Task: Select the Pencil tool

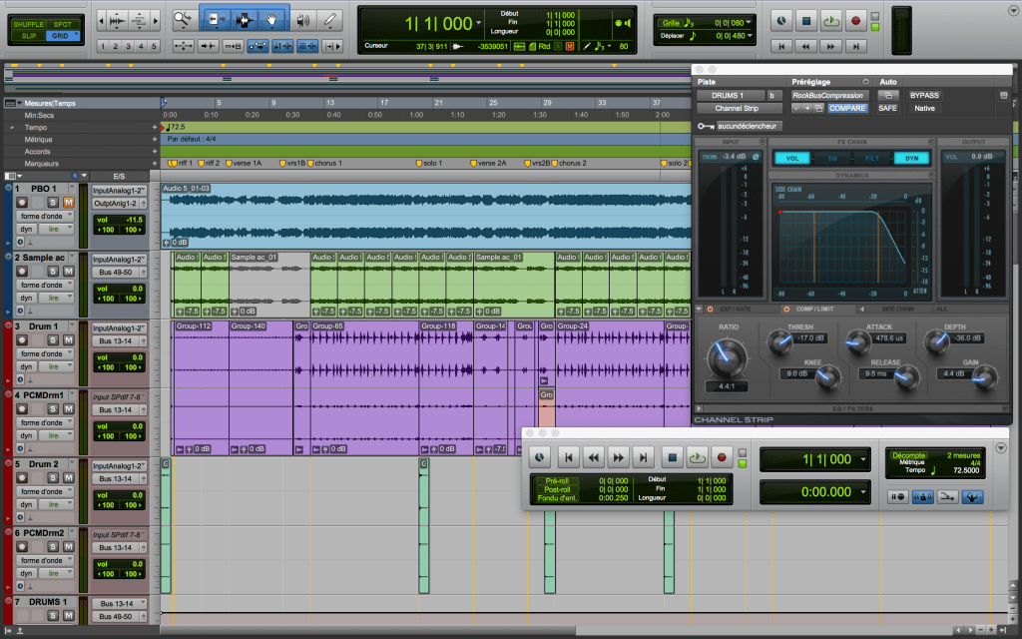Action: coord(328,19)
